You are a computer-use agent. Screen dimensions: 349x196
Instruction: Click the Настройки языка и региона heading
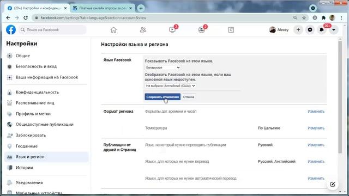click(x=135, y=45)
